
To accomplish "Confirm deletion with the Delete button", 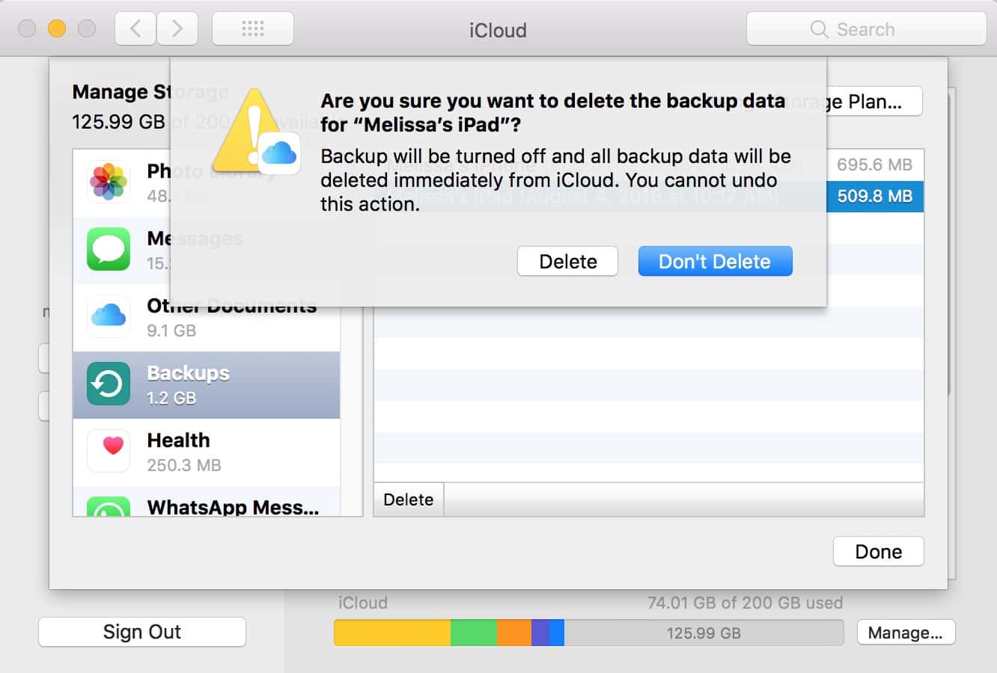I will [x=567, y=261].
